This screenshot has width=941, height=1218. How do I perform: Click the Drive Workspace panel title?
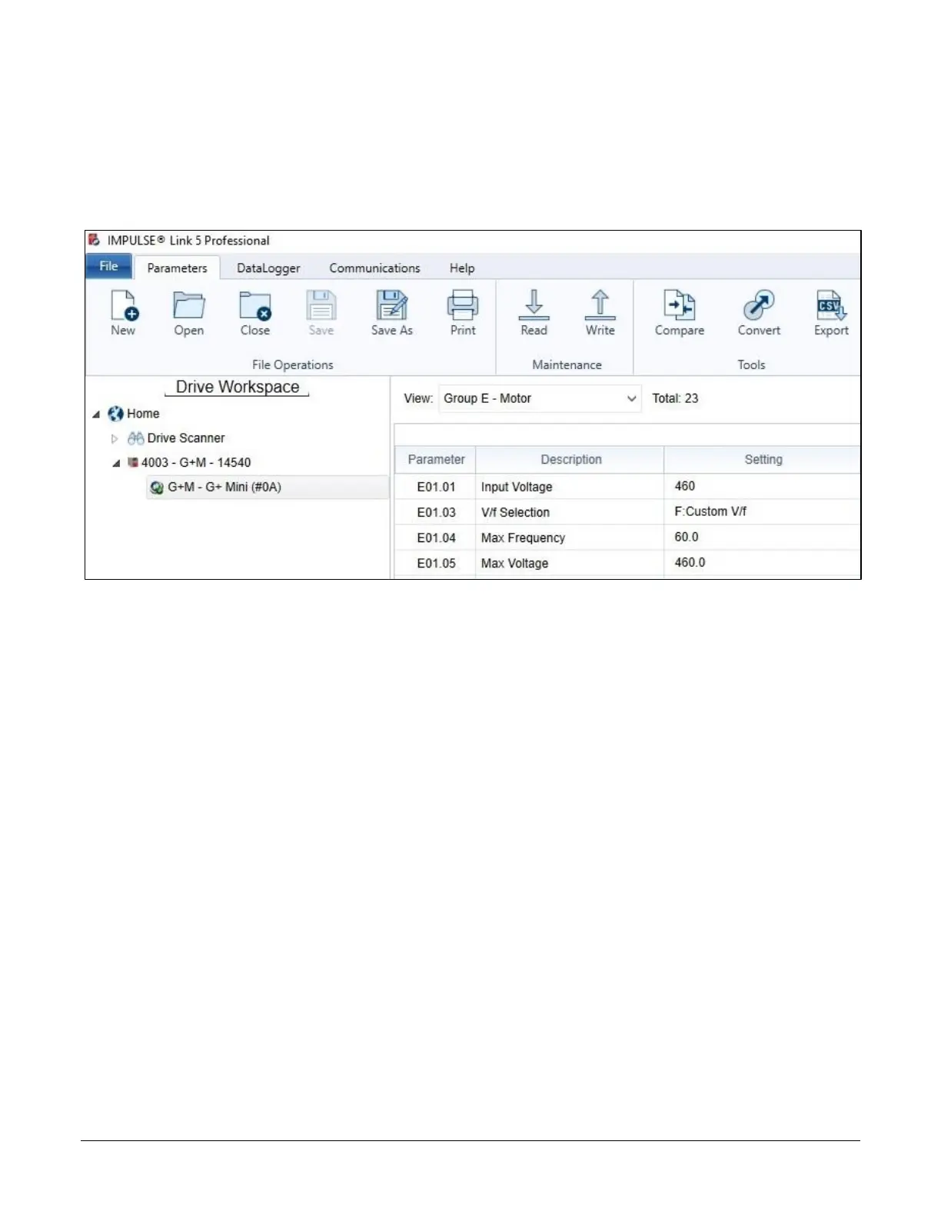(238, 387)
